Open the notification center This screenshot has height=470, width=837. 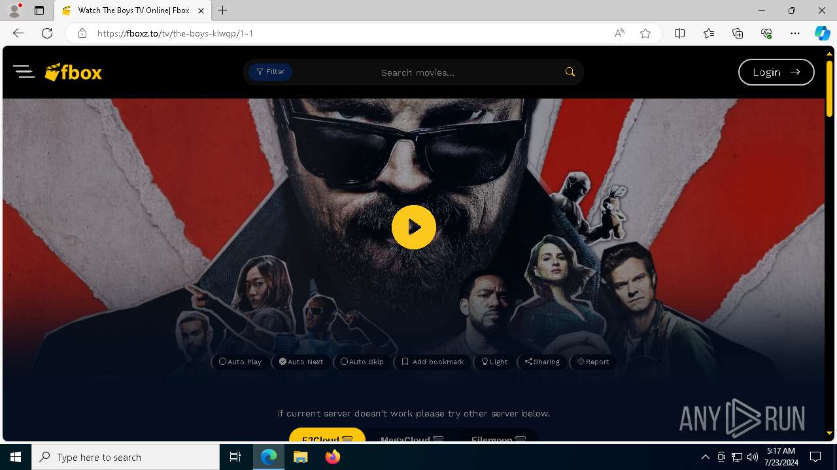point(815,457)
